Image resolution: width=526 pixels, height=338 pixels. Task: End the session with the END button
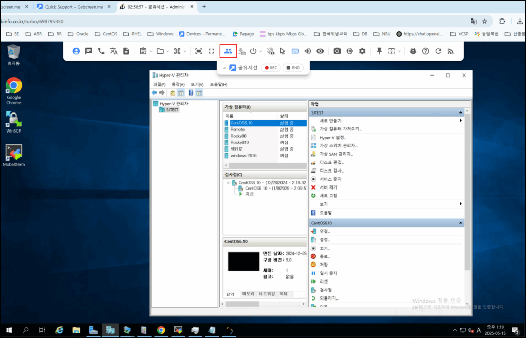(293, 68)
